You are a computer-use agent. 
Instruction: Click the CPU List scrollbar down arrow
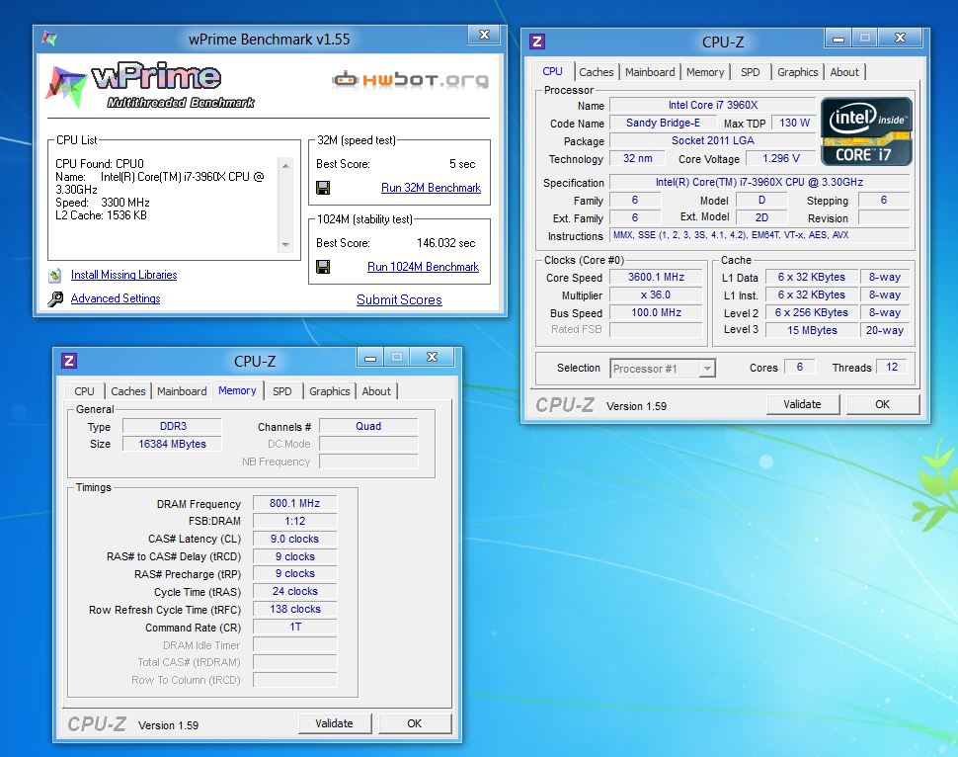[285, 244]
